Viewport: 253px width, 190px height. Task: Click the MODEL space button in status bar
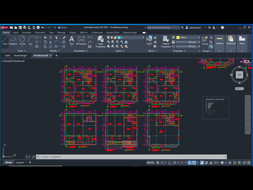coord(151,163)
